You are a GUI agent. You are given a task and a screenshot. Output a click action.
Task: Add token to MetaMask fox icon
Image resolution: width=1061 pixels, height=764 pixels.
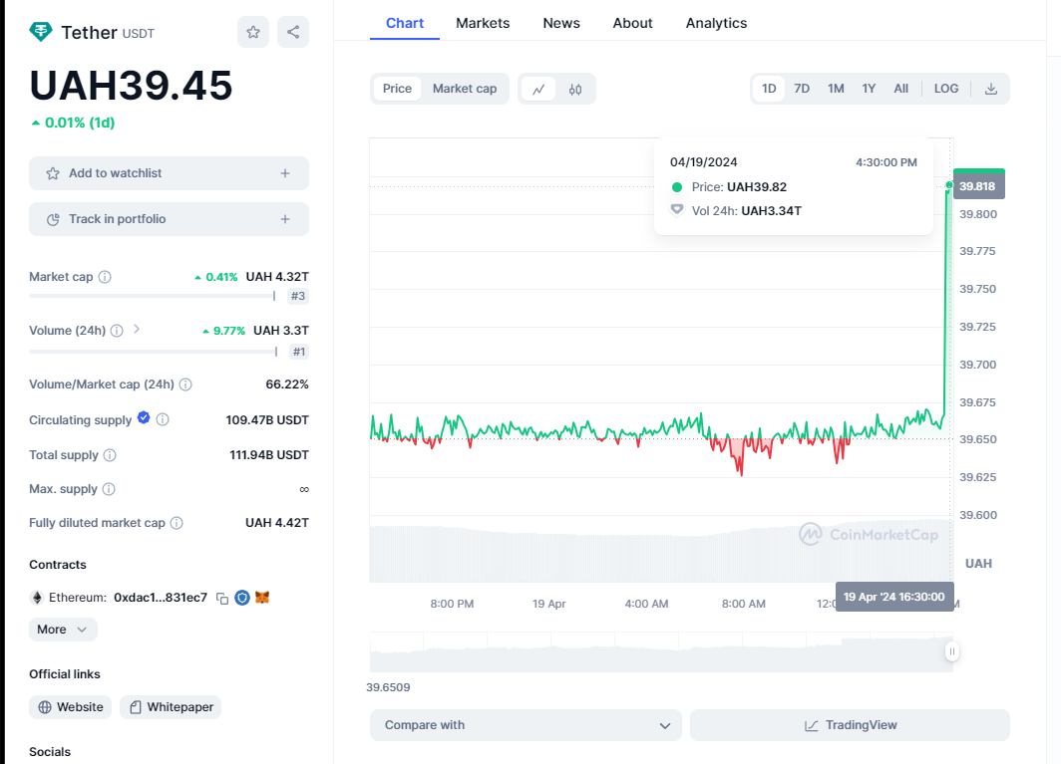pyautogui.click(x=262, y=597)
